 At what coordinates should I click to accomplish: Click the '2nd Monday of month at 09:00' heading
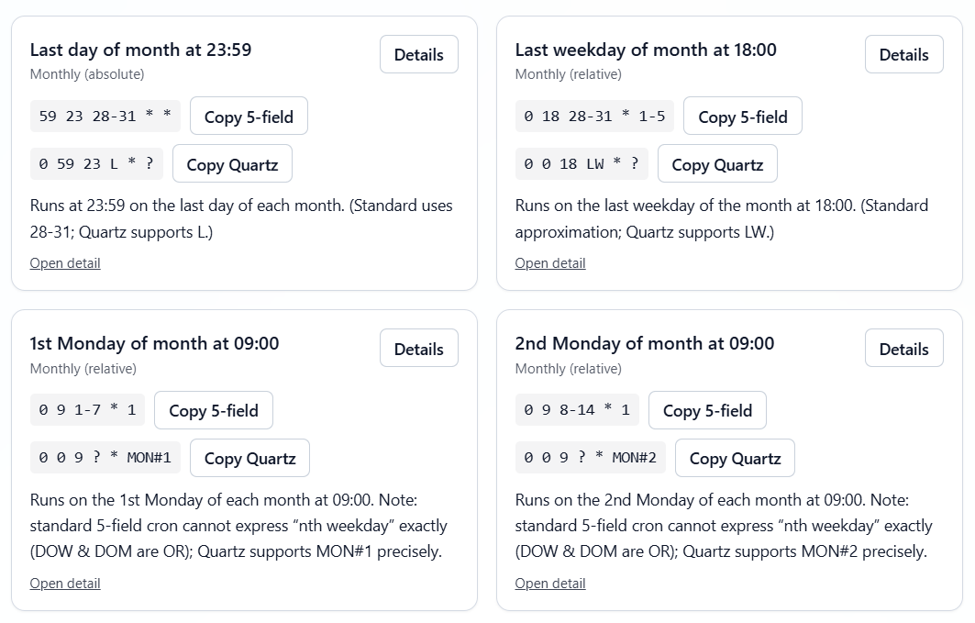[x=644, y=343]
